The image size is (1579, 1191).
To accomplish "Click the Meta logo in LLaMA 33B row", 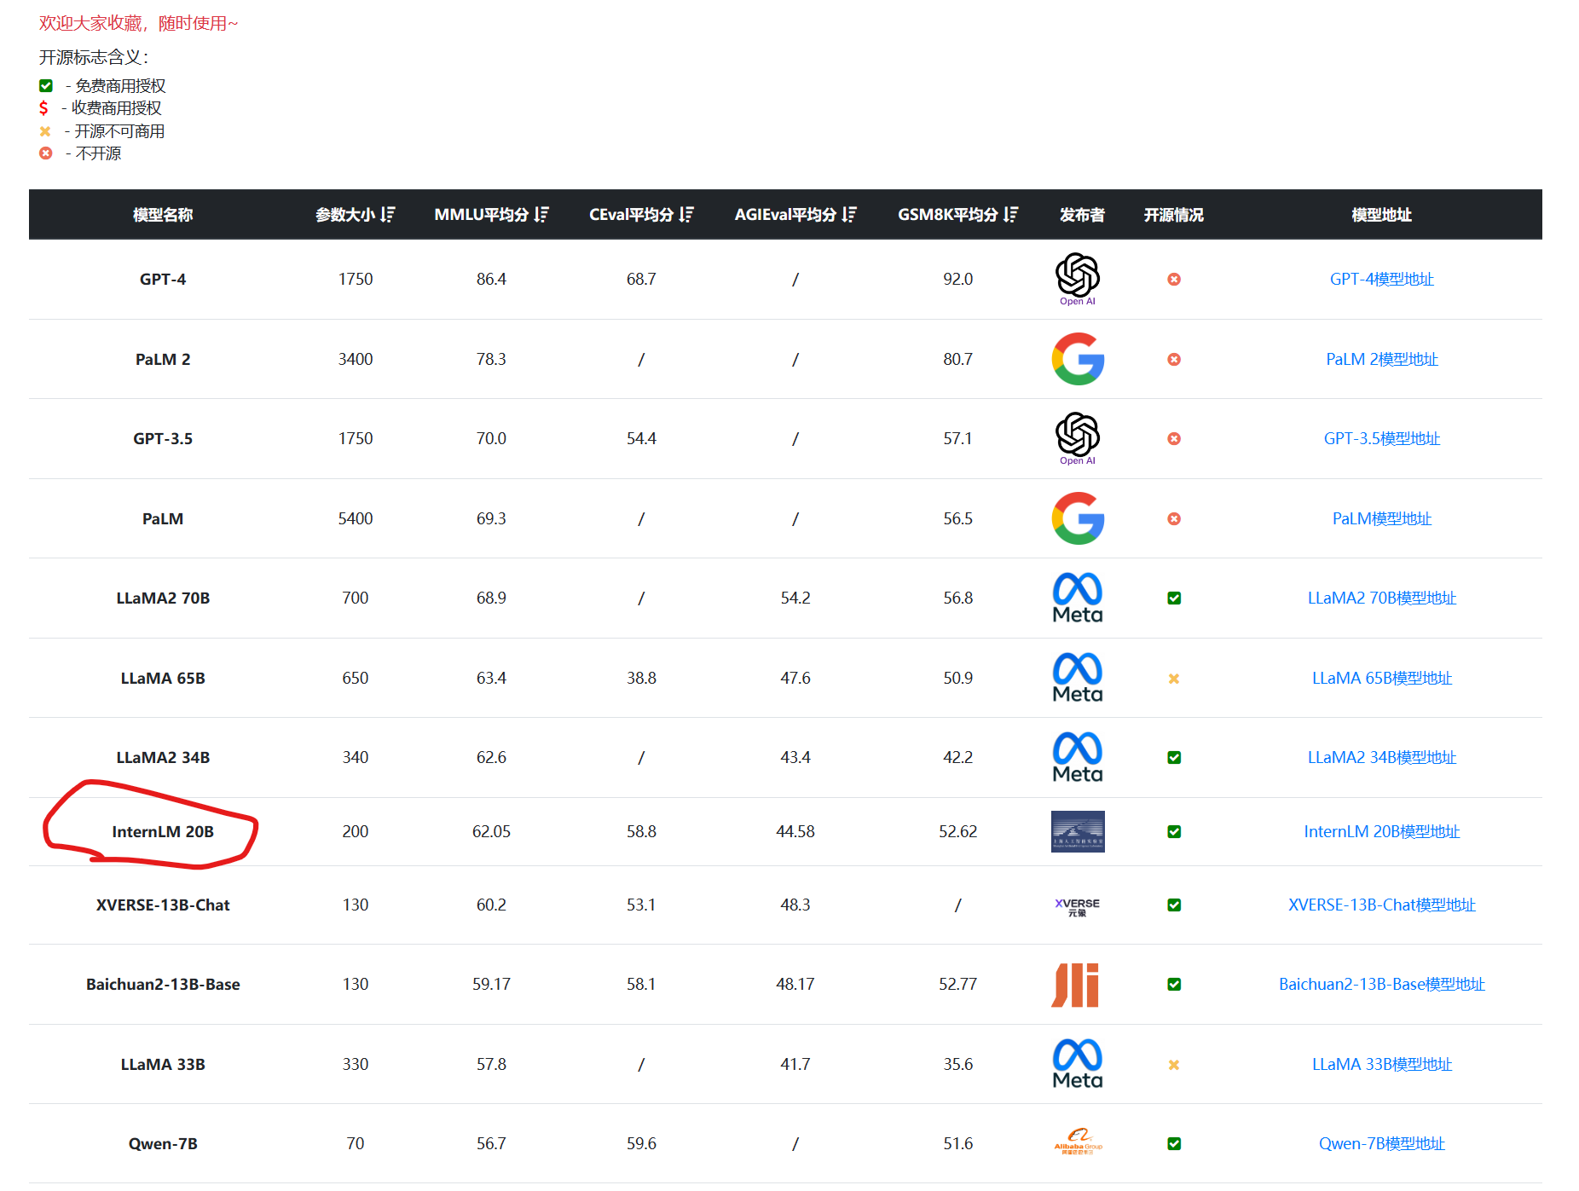I will point(1078,1064).
